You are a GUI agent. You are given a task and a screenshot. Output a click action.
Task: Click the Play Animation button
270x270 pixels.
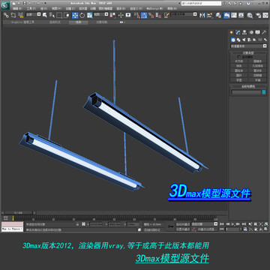(233, 223)
